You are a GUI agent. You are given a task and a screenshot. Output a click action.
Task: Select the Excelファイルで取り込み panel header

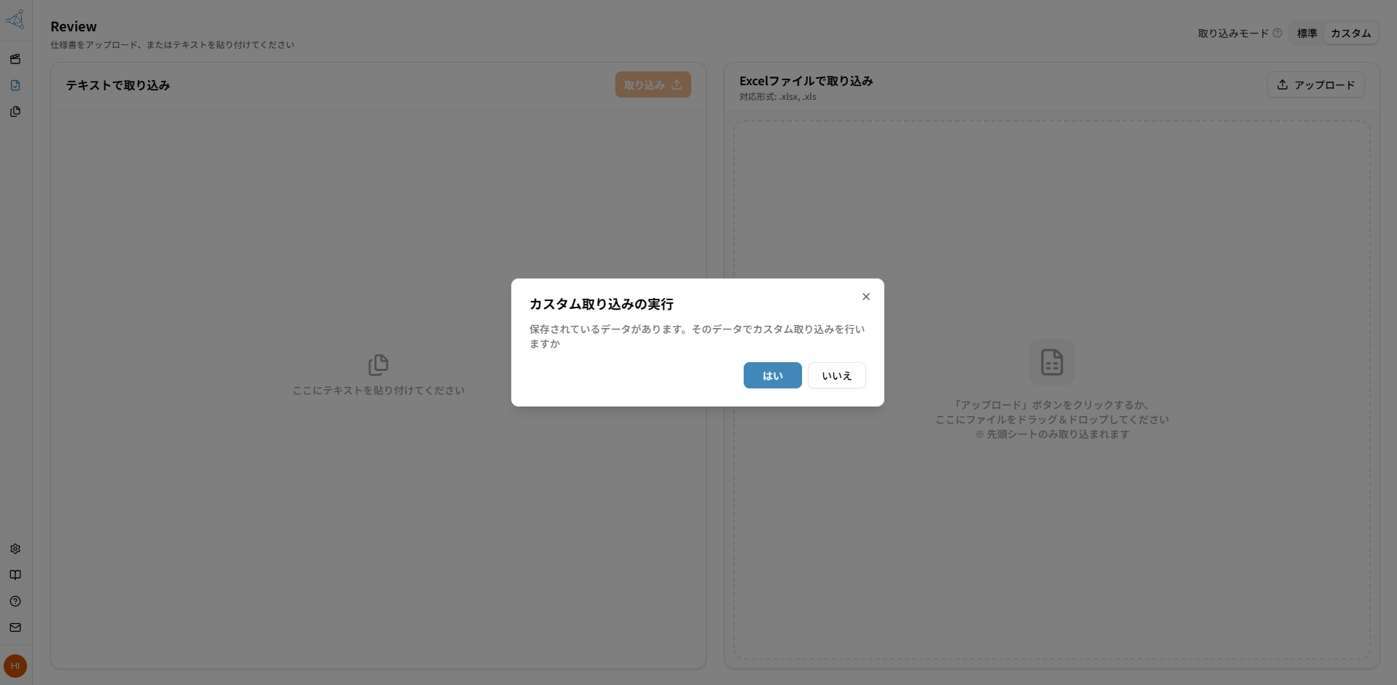(x=805, y=81)
